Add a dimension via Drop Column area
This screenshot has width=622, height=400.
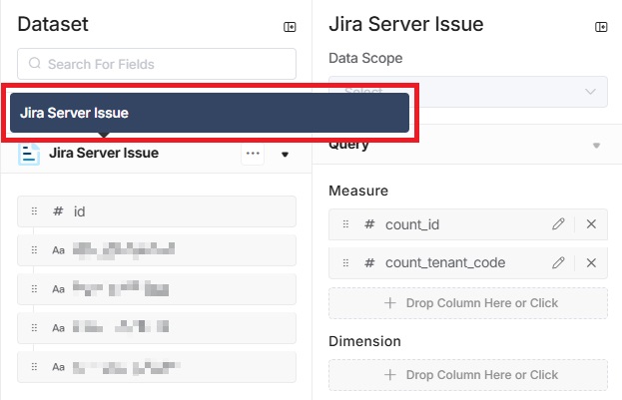467,374
